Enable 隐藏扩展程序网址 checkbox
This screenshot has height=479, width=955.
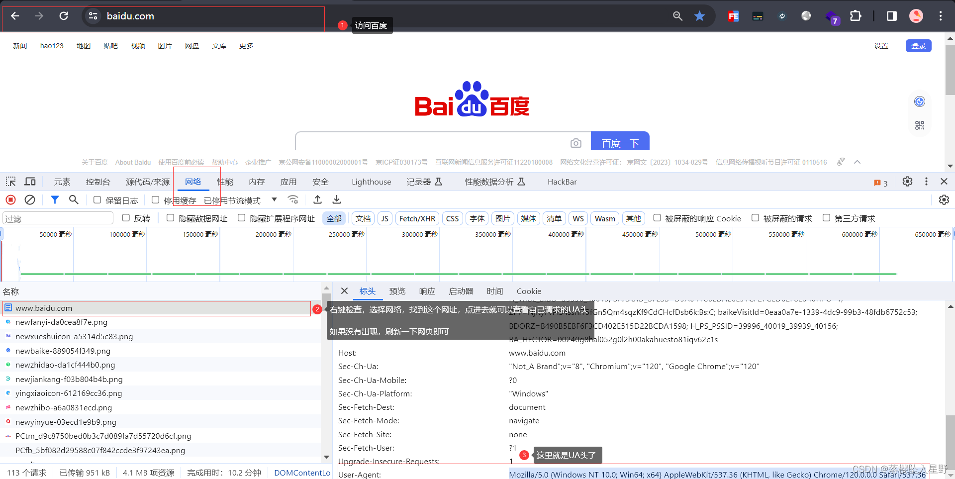pyautogui.click(x=242, y=218)
